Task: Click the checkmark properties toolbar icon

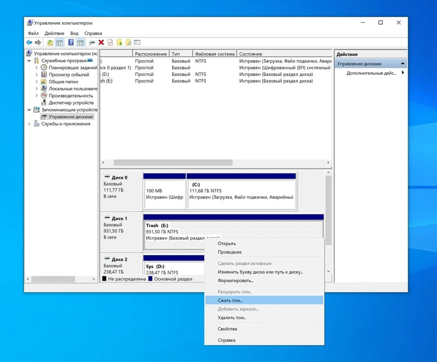Action: point(110,42)
